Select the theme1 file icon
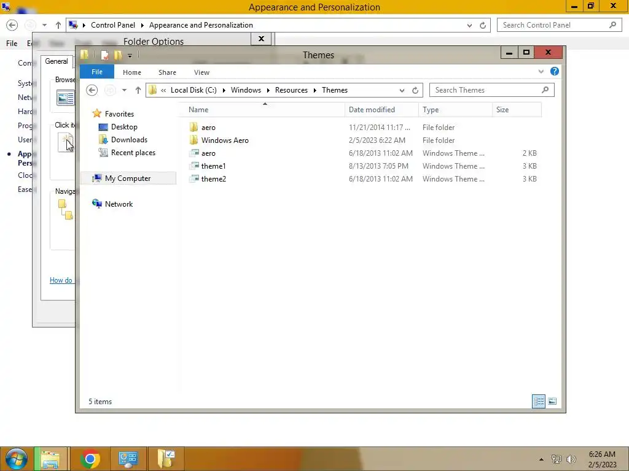629x471 pixels. click(x=194, y=166)
